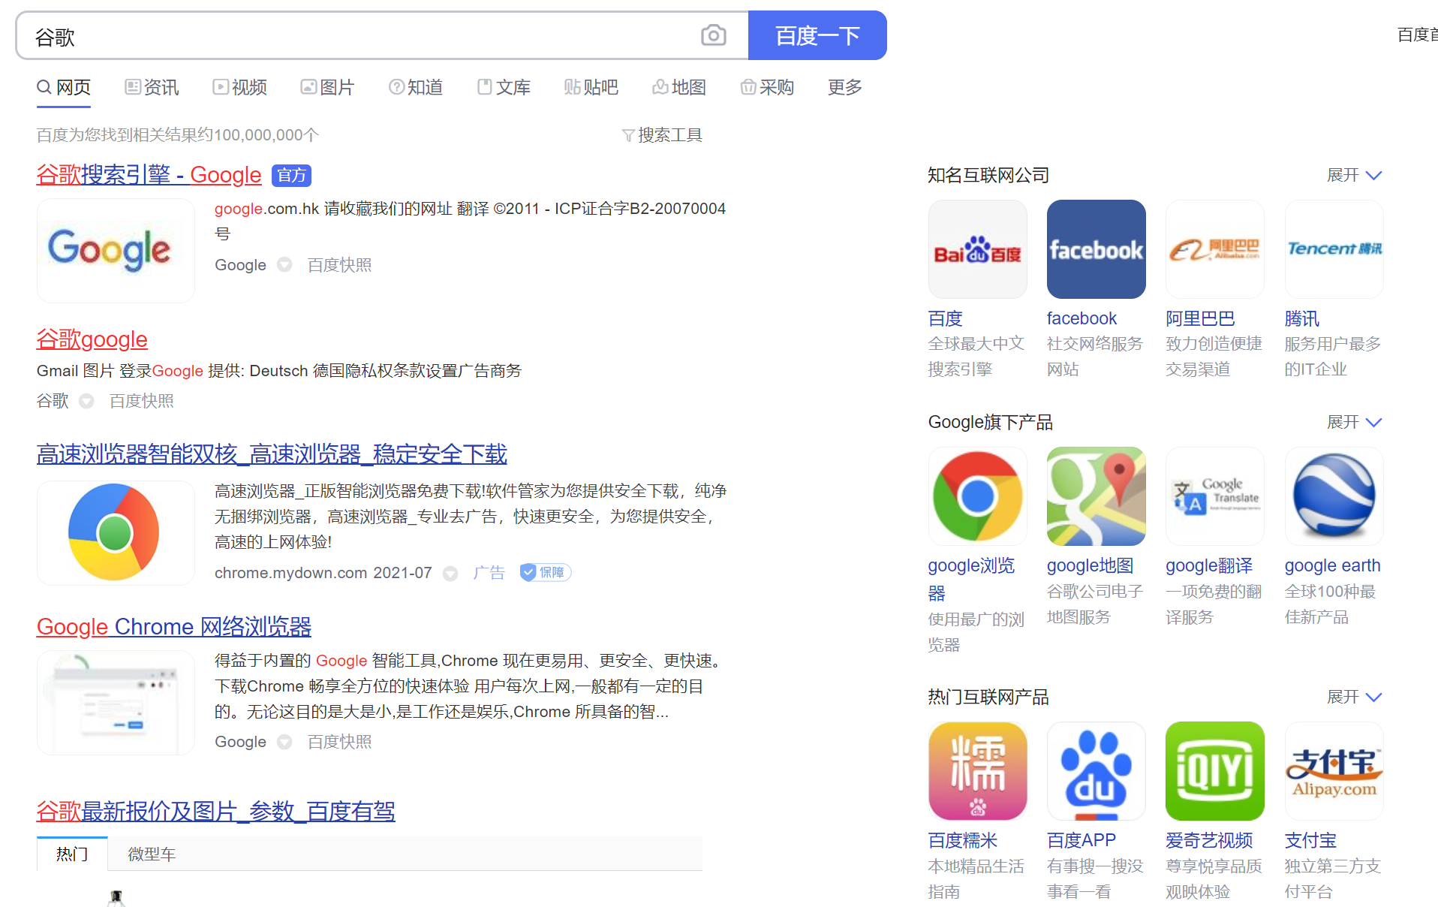Click the Tencent 腾讯 company icon
The height and width of the screenshot is (907, 1438).
[1334, 249]
